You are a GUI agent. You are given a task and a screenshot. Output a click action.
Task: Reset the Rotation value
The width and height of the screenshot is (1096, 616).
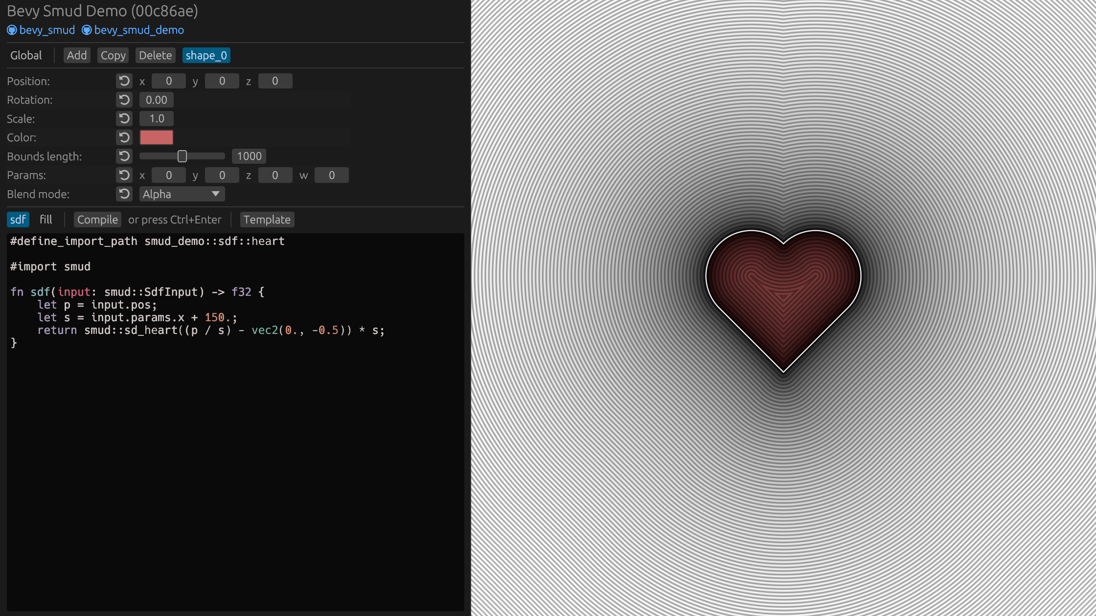124,100
